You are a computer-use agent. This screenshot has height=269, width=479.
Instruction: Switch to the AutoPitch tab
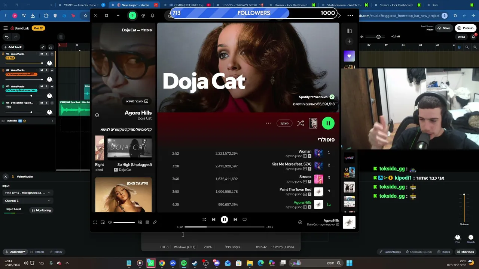(x=15, y=252)
